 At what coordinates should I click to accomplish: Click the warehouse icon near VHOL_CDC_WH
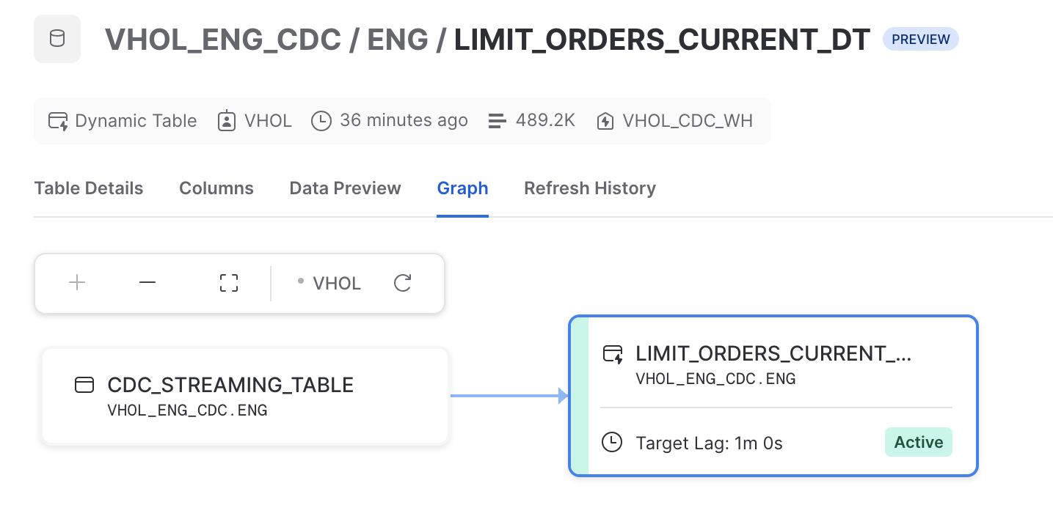coord(605,121)
